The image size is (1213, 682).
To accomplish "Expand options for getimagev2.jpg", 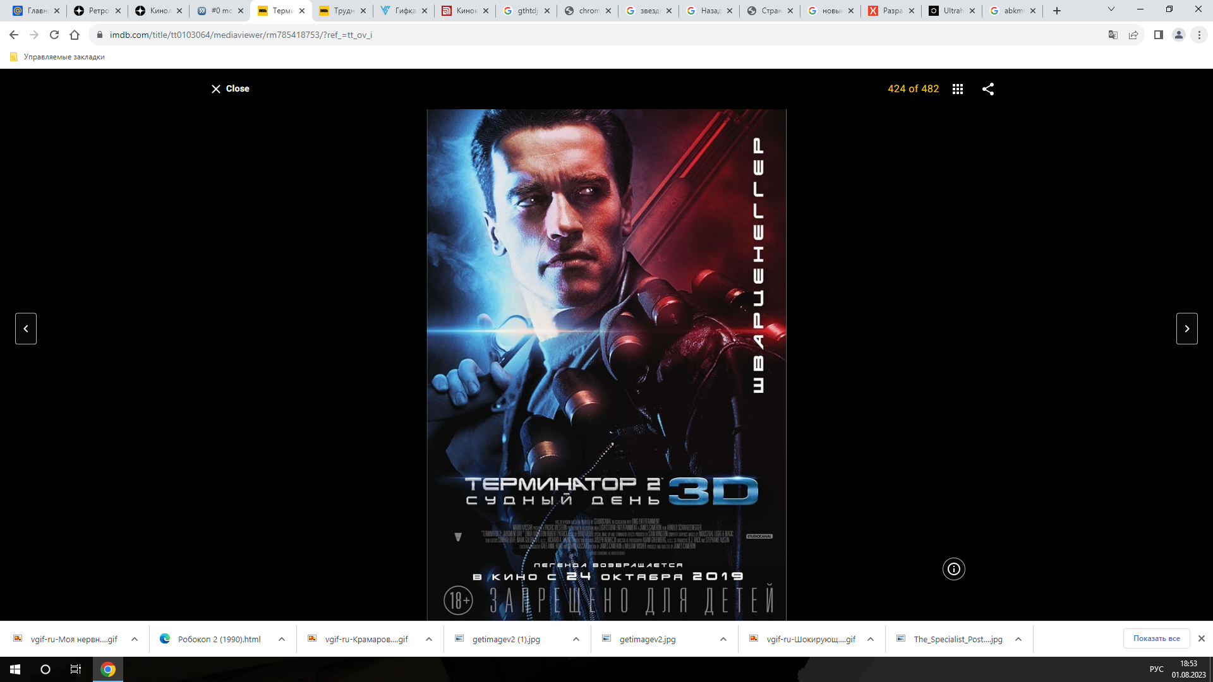I will point(723,639).
